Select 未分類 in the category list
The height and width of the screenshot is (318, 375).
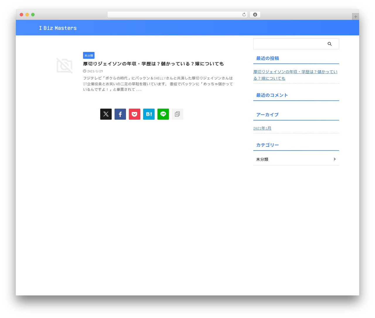coord(296,159)
